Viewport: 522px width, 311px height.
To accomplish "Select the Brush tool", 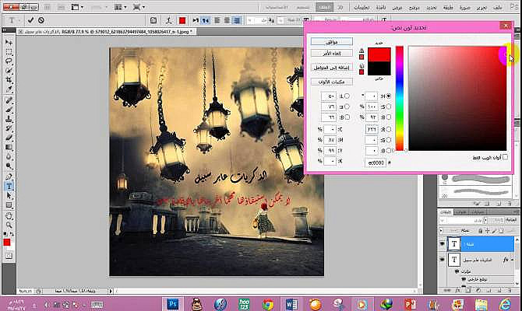I will (9, 110).
